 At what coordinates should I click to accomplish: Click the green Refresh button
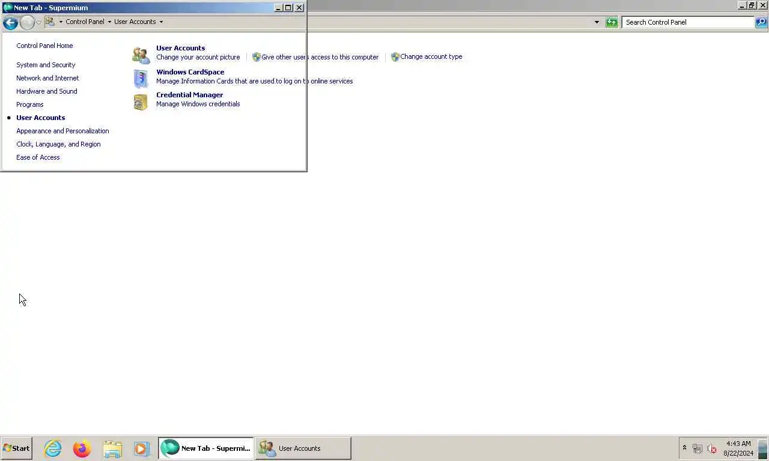(612, 22)
